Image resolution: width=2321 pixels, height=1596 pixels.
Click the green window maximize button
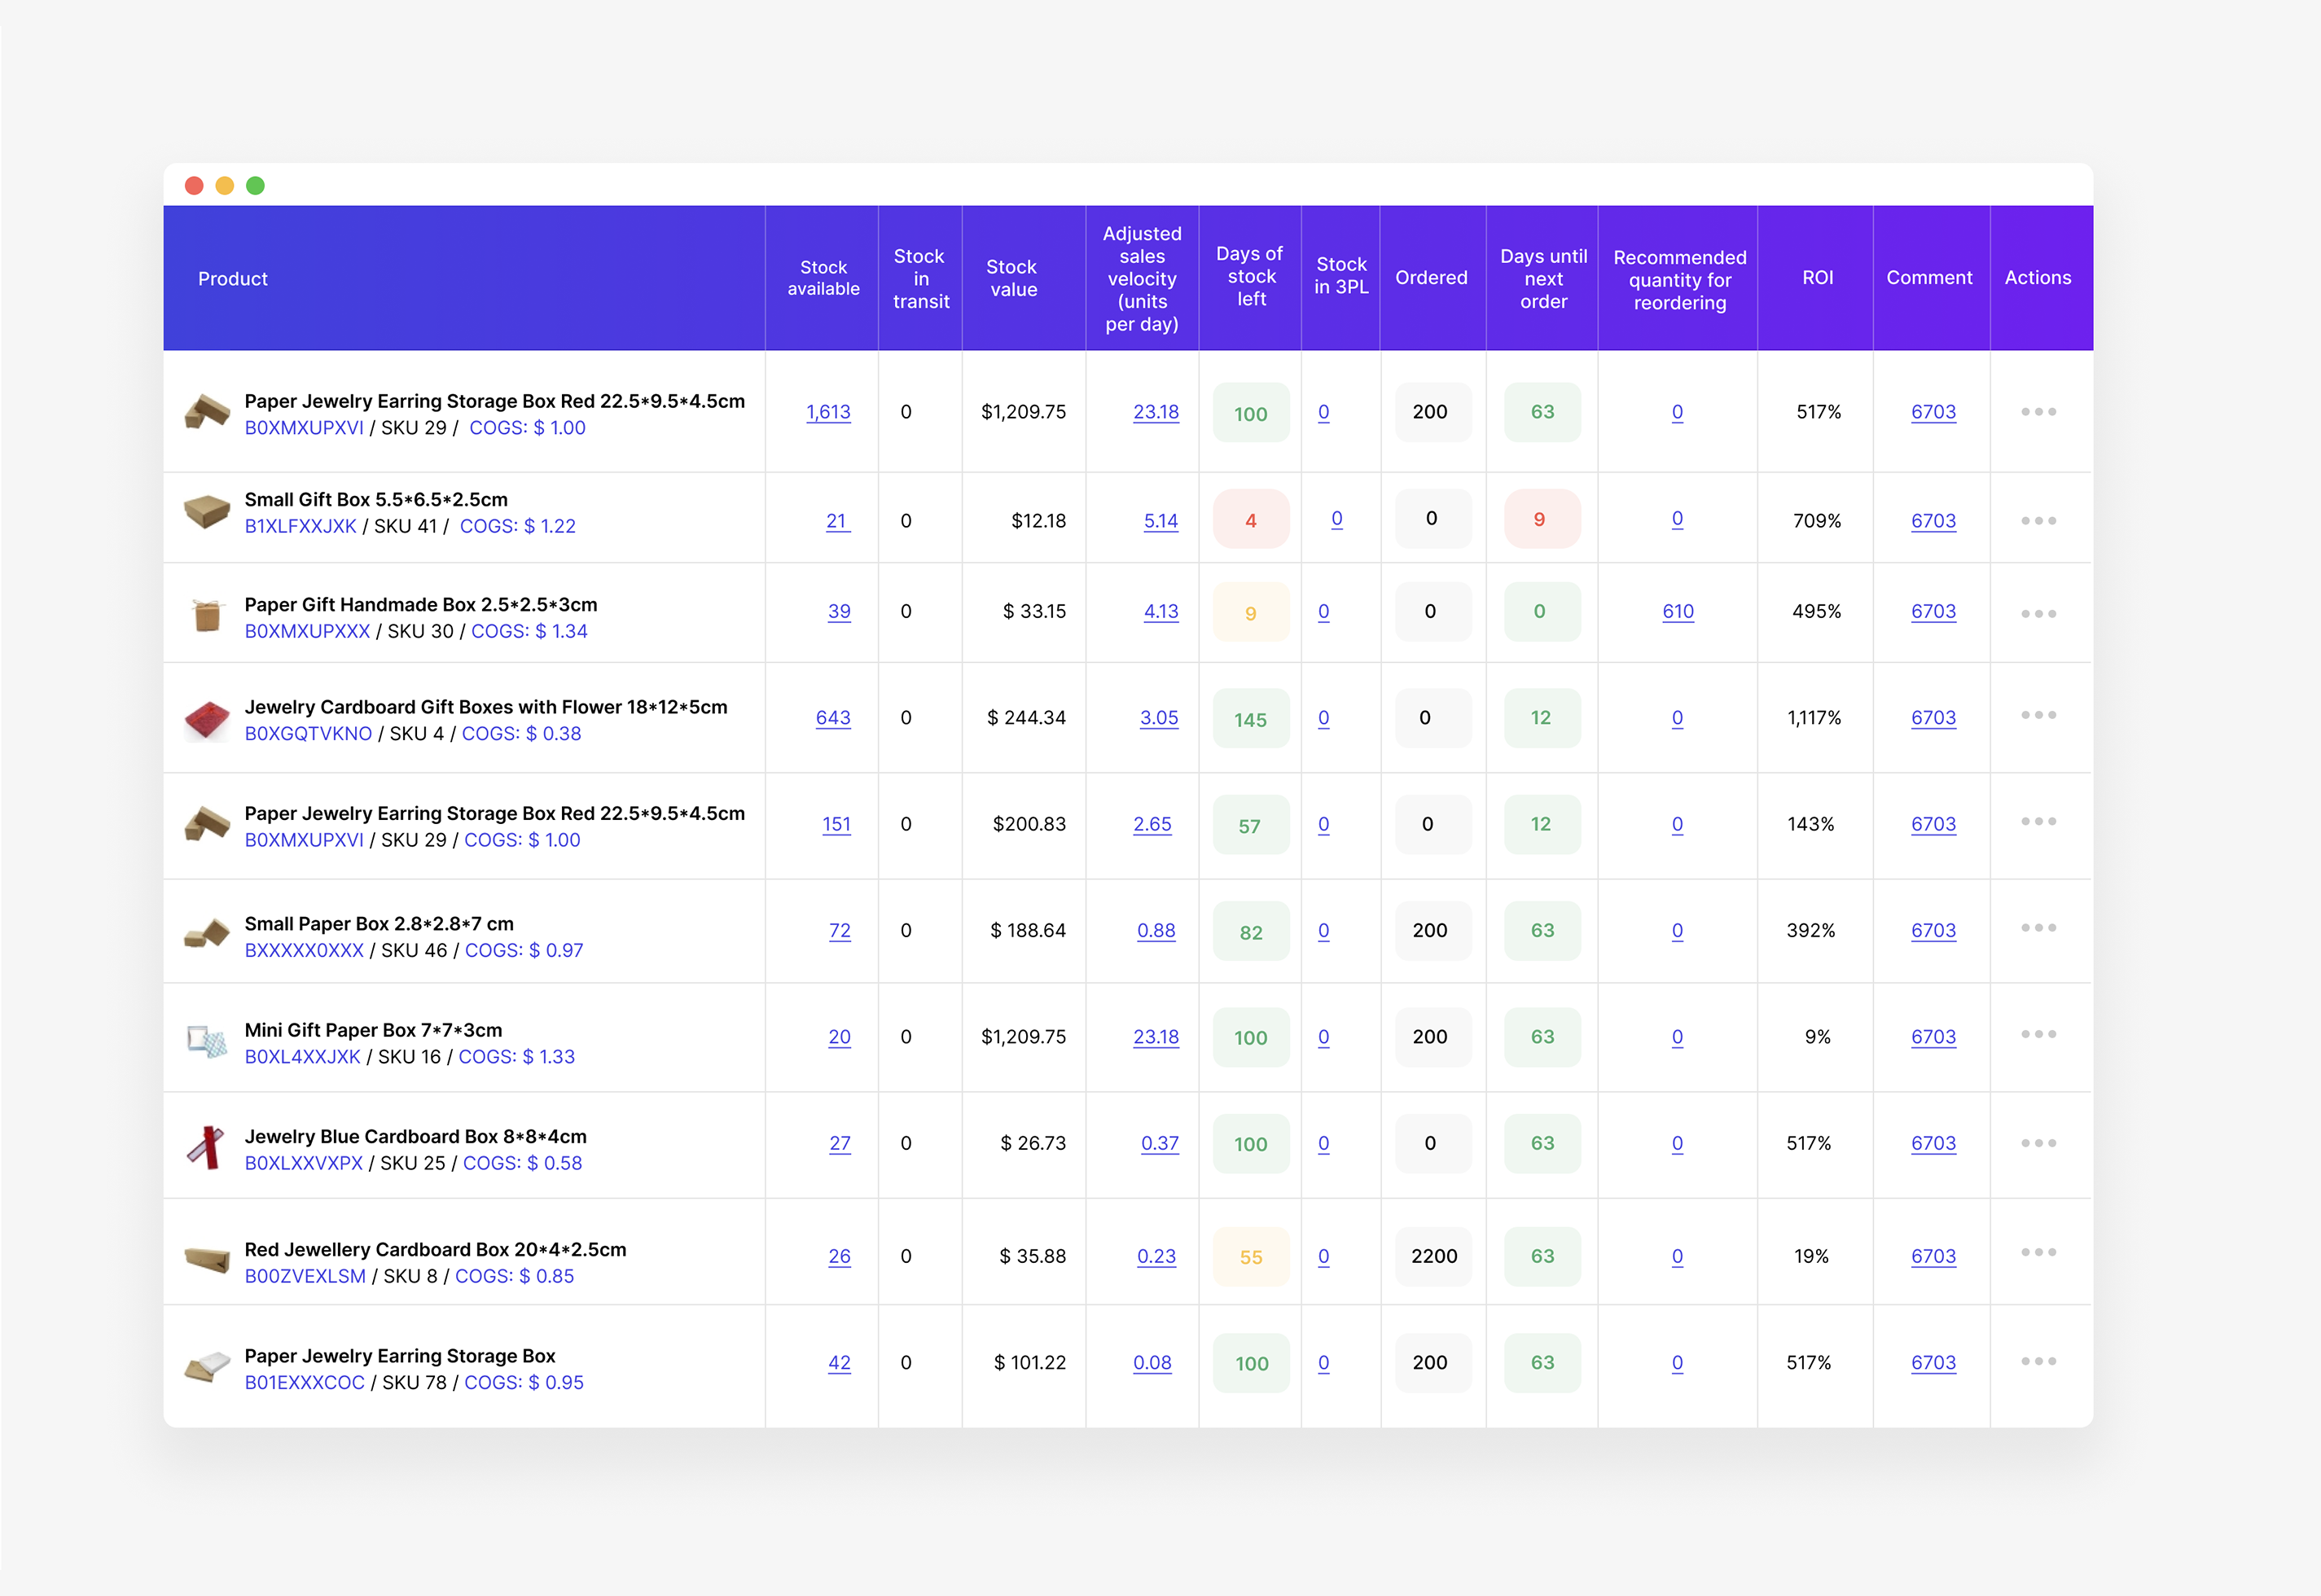tap(255, 186)
